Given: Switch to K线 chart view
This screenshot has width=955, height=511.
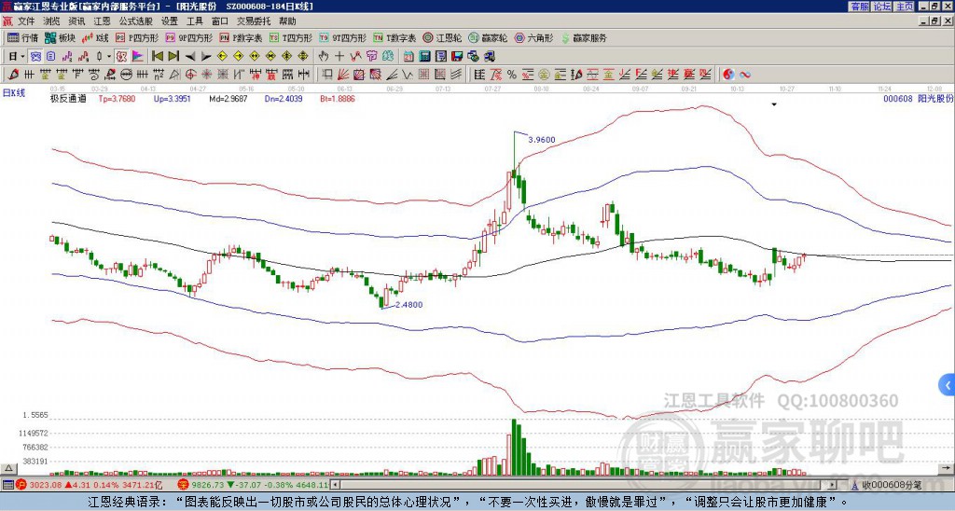Looking at the screenshot, I should 96,38.
